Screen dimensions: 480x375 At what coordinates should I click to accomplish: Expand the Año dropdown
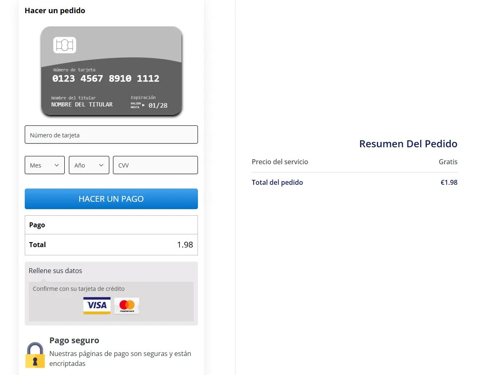[89, 165]
